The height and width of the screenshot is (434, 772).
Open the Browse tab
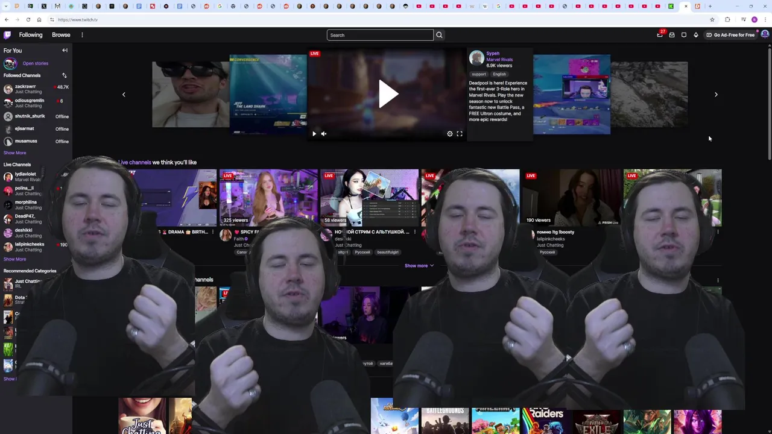[x=61, y=35]
